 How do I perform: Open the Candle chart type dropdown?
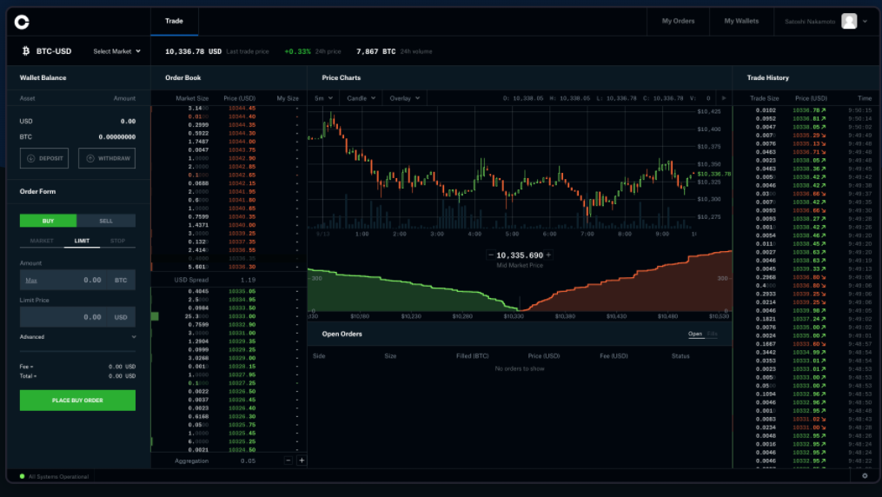coord(361,98)
